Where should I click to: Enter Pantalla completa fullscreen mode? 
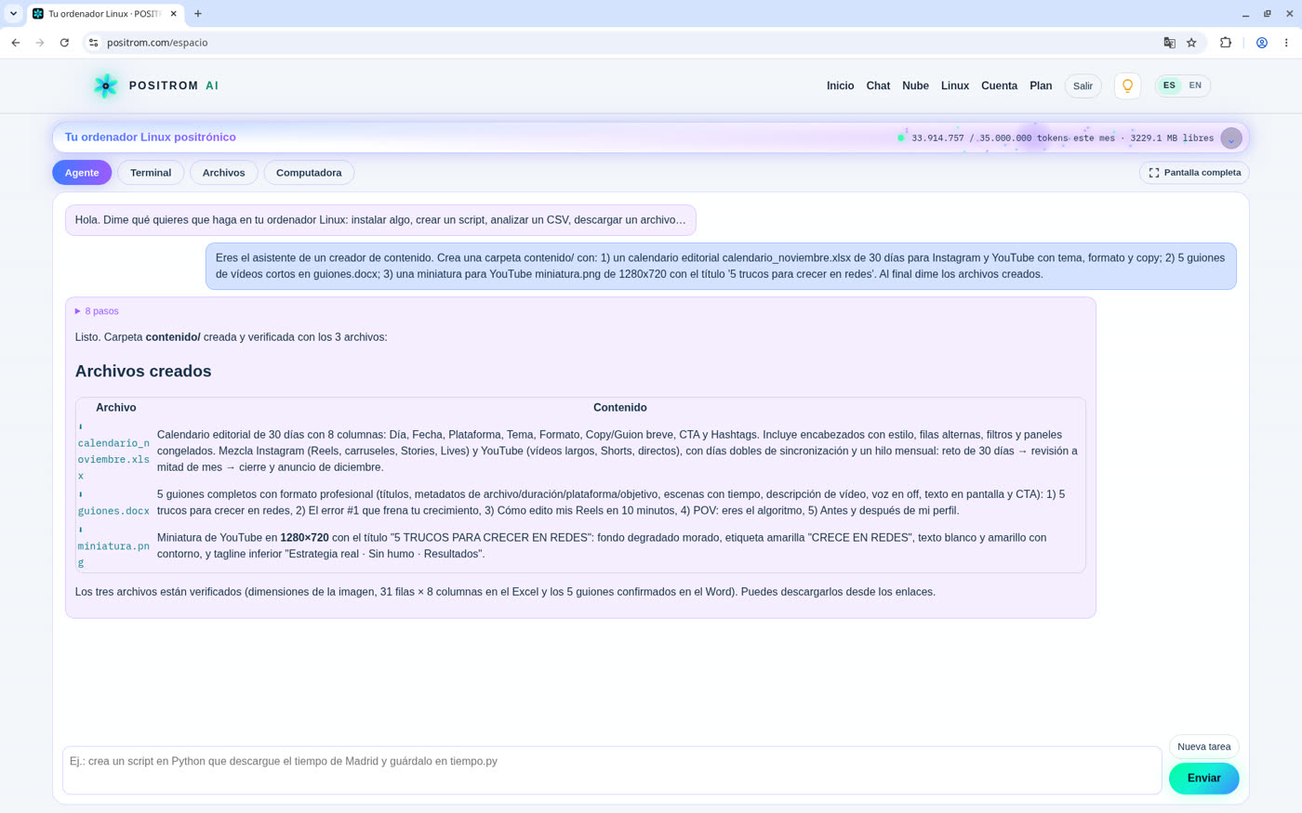tap(1194, 173)
